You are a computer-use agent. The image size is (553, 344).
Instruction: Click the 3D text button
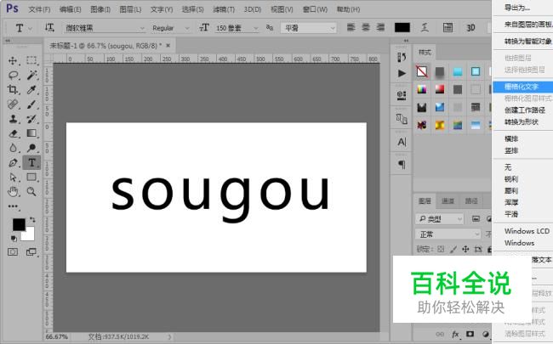[470, 27]
